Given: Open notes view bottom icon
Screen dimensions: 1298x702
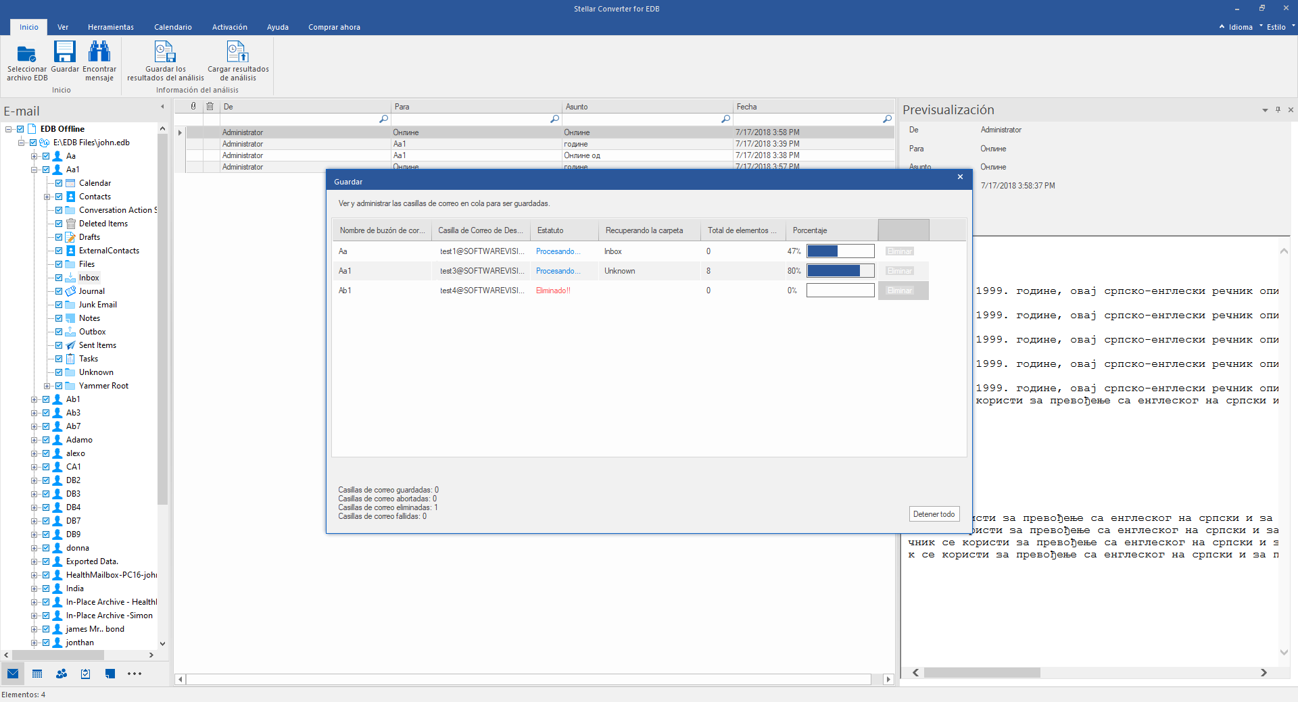Looking at the screenshot, I should click(110, 674).
